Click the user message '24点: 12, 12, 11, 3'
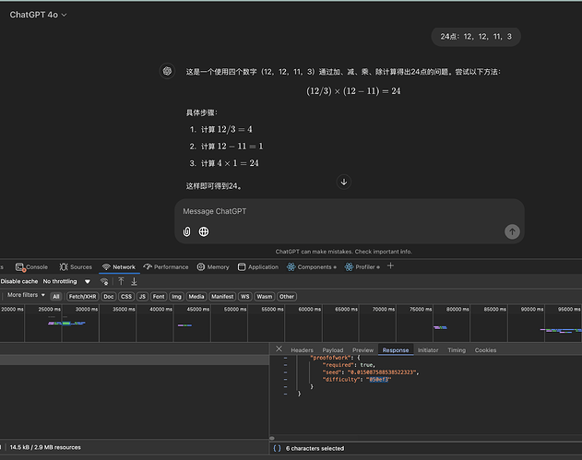Image resolution: width=582 pixels, height=460 pixels. 476,37
